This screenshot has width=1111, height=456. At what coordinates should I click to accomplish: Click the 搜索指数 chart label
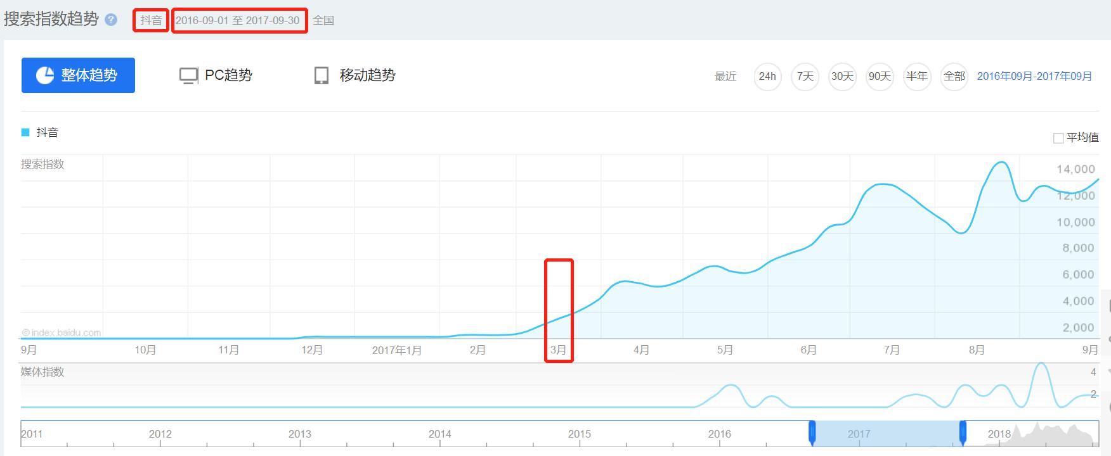point(42,164)
